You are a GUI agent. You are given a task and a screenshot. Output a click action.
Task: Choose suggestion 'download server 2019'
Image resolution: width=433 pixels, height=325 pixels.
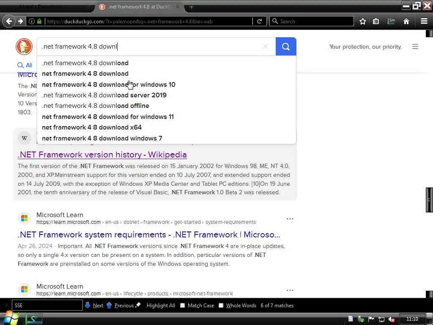(x=167, y=95)
